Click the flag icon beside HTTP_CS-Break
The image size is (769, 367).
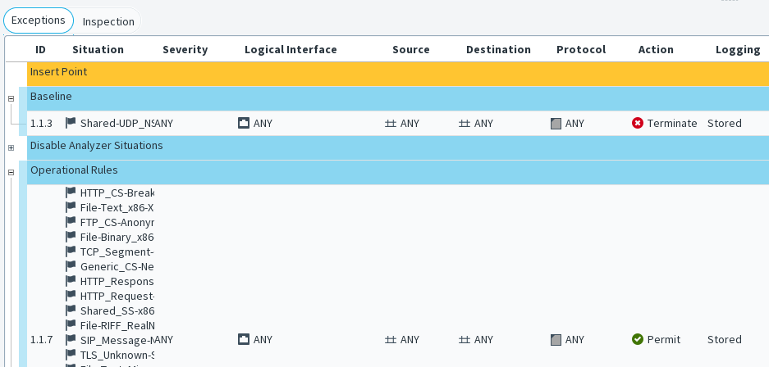pos(71,193)
